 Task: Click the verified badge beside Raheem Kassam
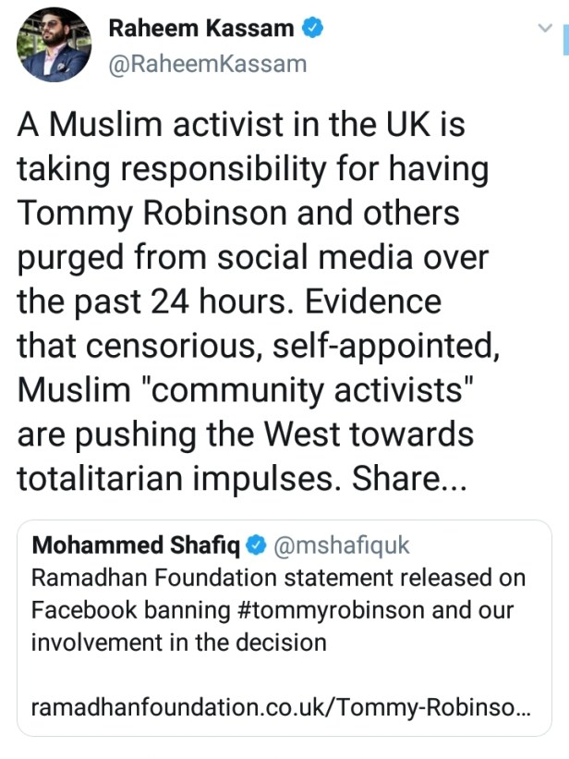[x=313, y=29]
